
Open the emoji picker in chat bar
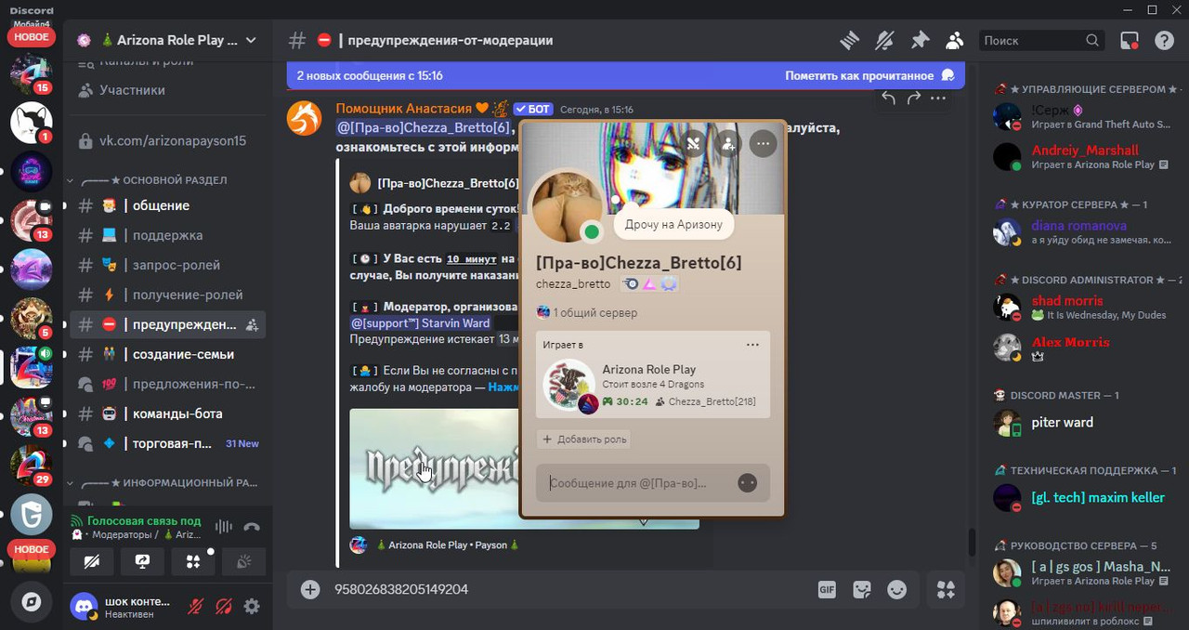coord(896,589)
